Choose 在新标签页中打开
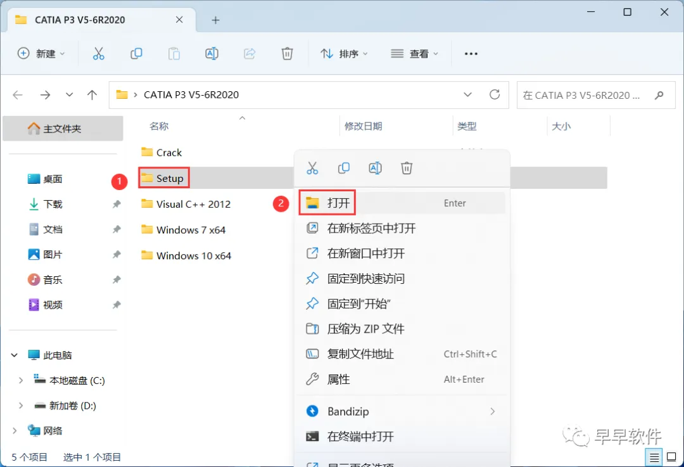This screenshot has height=467, width=684. click(402, 228)
